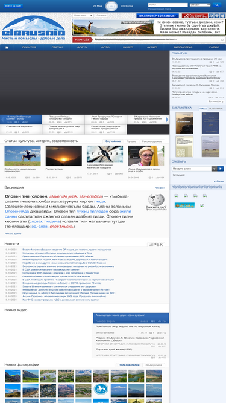Open the Ирина Маремшаова portrait thumbnail
Image resolution: width=226 pixels, height=403 pixels.
[146, 156]
